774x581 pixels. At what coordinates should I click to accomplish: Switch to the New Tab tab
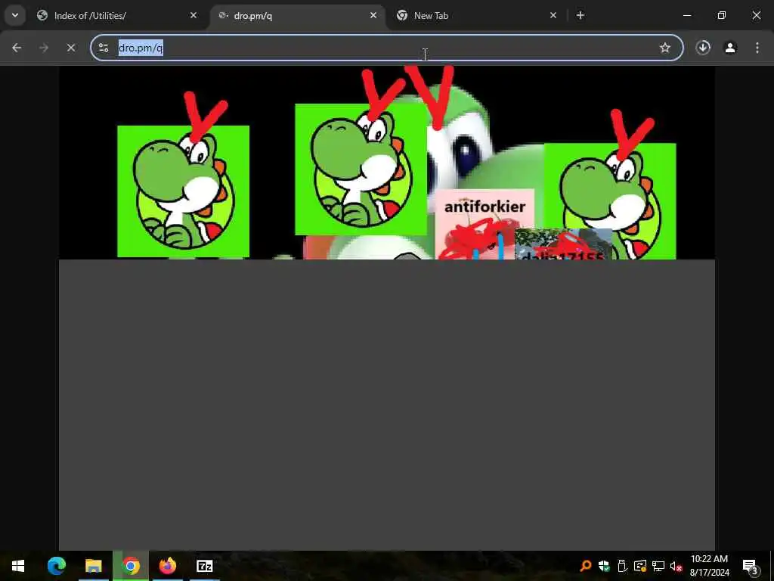pyautogui.click(x=478, y=15)
